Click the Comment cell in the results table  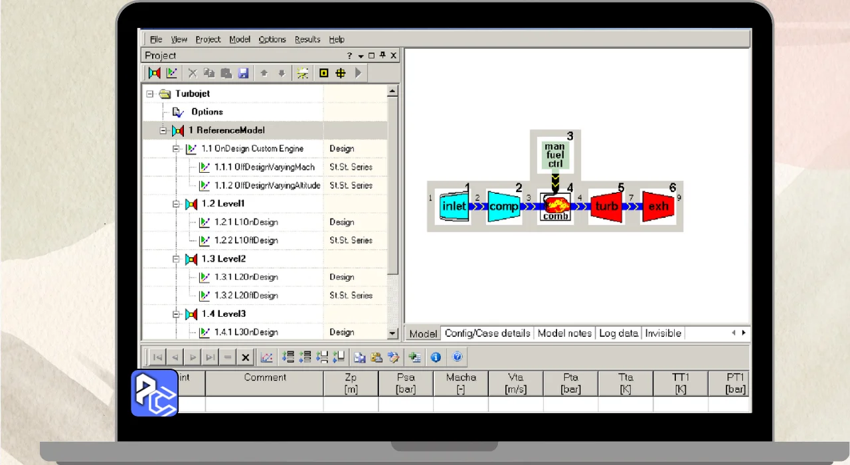(x=264, y=404)
